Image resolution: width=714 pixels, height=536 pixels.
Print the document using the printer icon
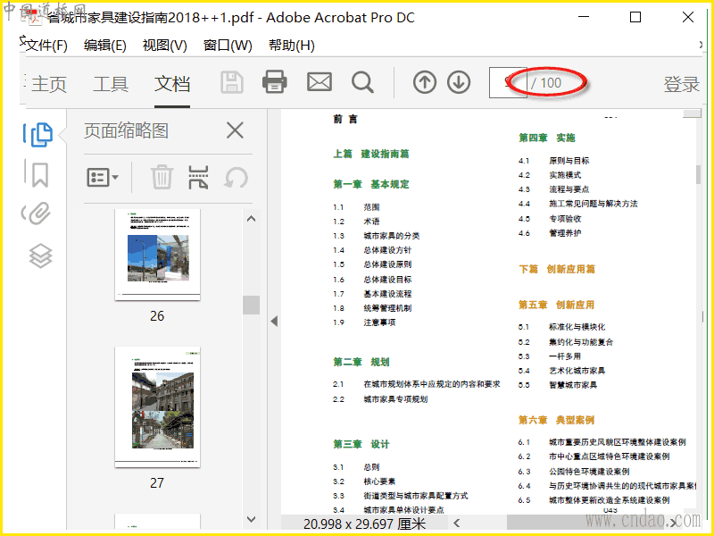point(275,82)
